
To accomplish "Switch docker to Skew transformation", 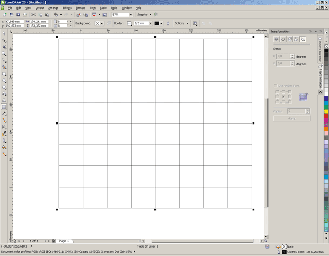I will click(303, 39).
